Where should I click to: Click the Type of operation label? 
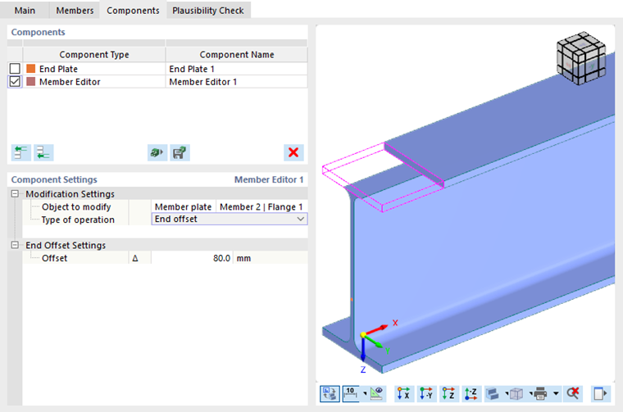(x=78, y=220)
